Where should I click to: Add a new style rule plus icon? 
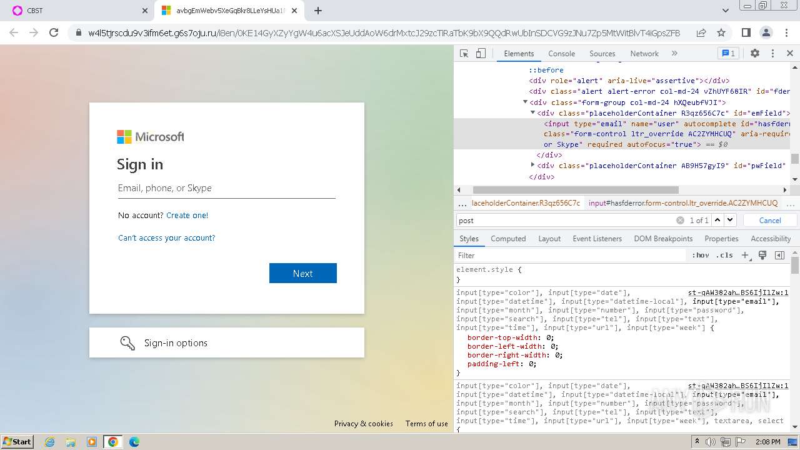pyautogui.click(x=745, y=255)
